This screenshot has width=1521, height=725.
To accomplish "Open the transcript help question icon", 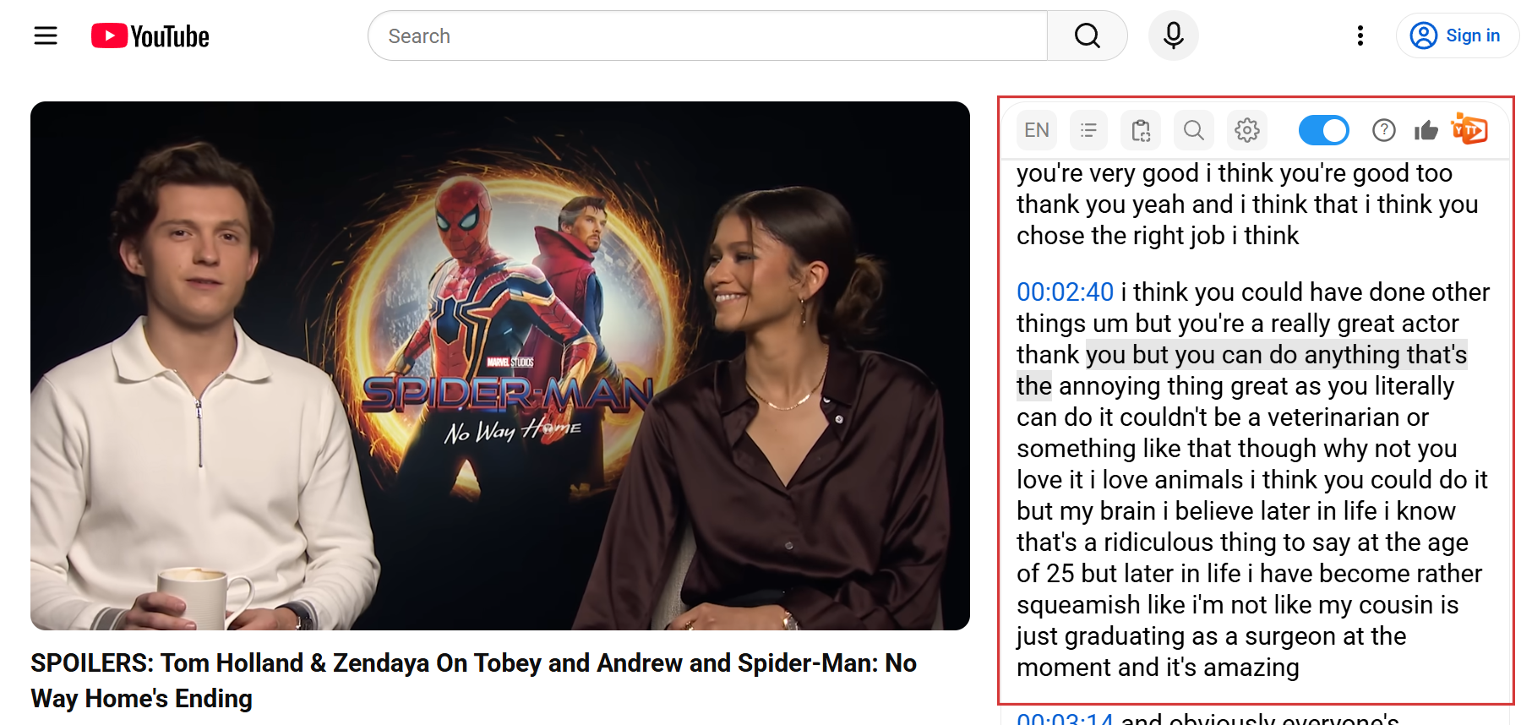I will click(x=1384, y=130).
